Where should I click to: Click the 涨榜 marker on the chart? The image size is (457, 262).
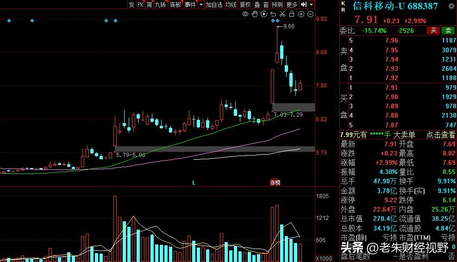coord(275,182)
